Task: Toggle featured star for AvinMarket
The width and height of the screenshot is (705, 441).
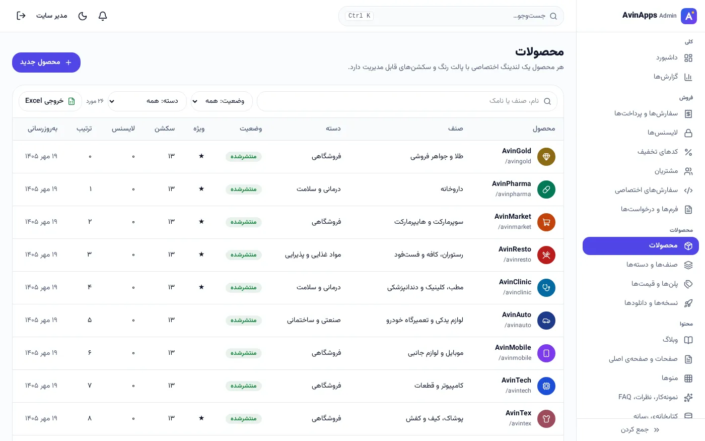Action: pyautogui.click(x=201, y=221)
